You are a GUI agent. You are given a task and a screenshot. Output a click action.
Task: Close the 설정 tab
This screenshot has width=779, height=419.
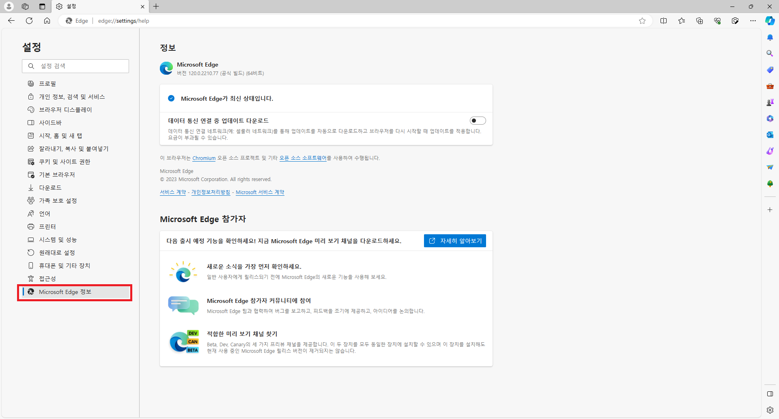142,6
